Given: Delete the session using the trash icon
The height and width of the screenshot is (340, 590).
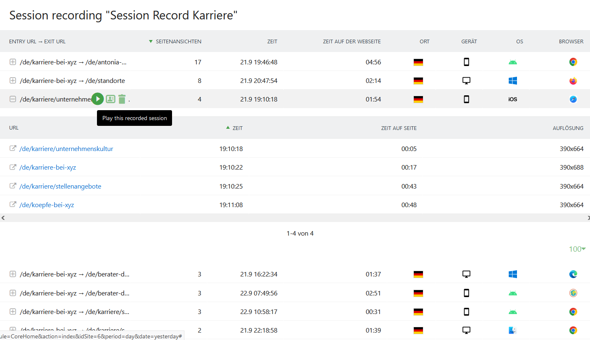Looking at the screenshot, I should click(x=122, y=99).
